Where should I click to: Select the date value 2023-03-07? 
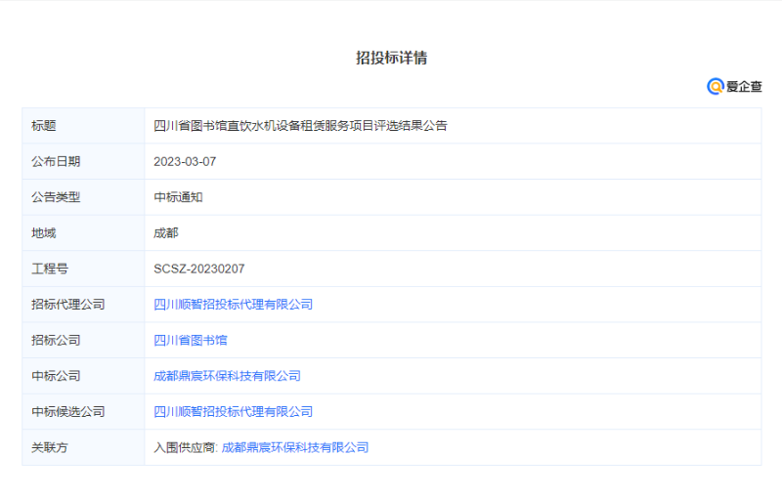click(x=185, y=162)
